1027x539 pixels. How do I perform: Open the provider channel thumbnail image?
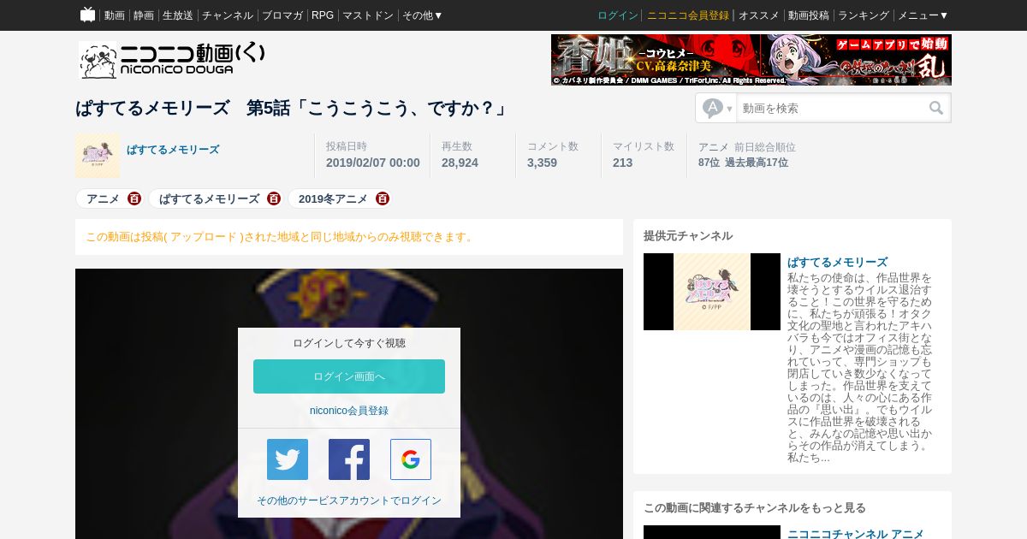pos(712,292)
